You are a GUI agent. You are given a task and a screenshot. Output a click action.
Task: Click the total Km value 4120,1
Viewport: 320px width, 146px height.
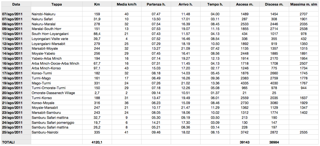click(97, 142)
